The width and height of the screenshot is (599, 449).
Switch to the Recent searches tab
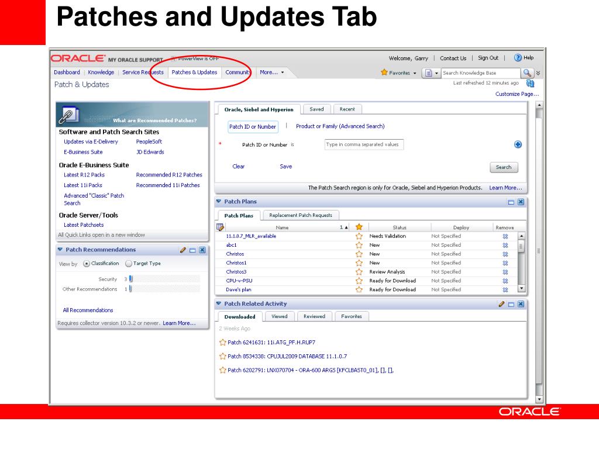(347, 109)
